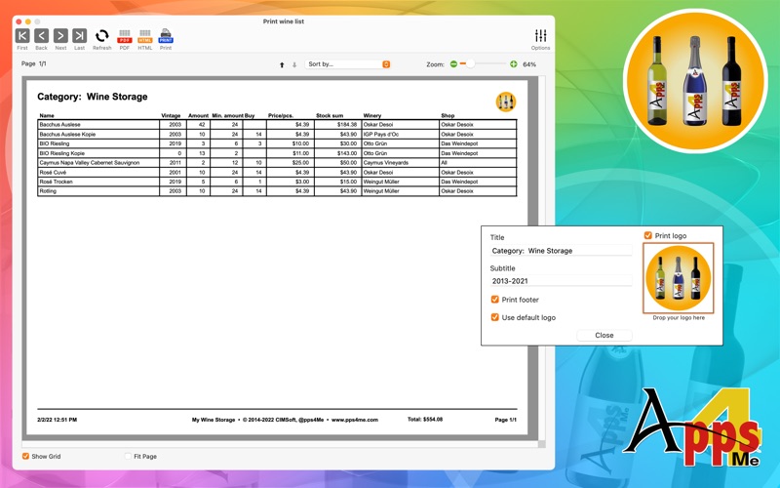
Task: Click the Shop column header
Action: point(448,115)
